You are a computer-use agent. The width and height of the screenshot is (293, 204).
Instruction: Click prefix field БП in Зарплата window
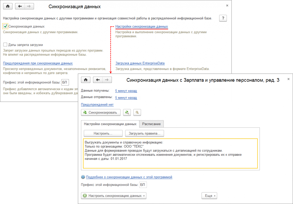tap(143, 185)
